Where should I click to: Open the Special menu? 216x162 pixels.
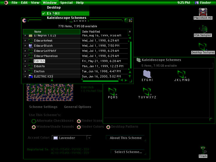pos(66,2)
